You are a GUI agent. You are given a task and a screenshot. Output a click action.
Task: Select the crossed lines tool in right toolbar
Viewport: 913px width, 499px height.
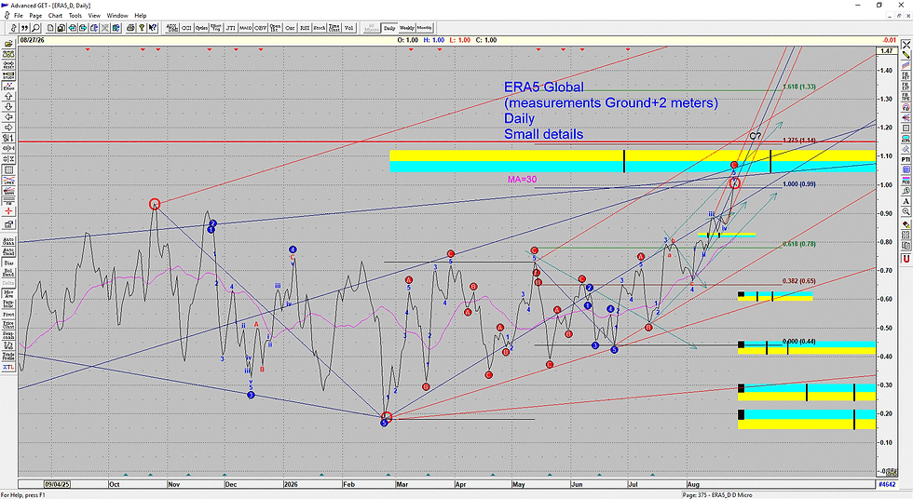[x=906, y=44]
